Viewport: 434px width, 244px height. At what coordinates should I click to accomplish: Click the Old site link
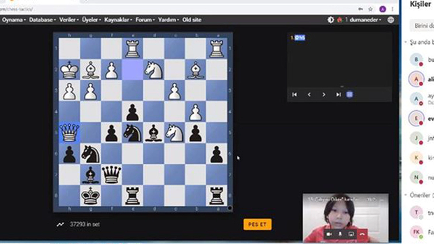[192, 20]
